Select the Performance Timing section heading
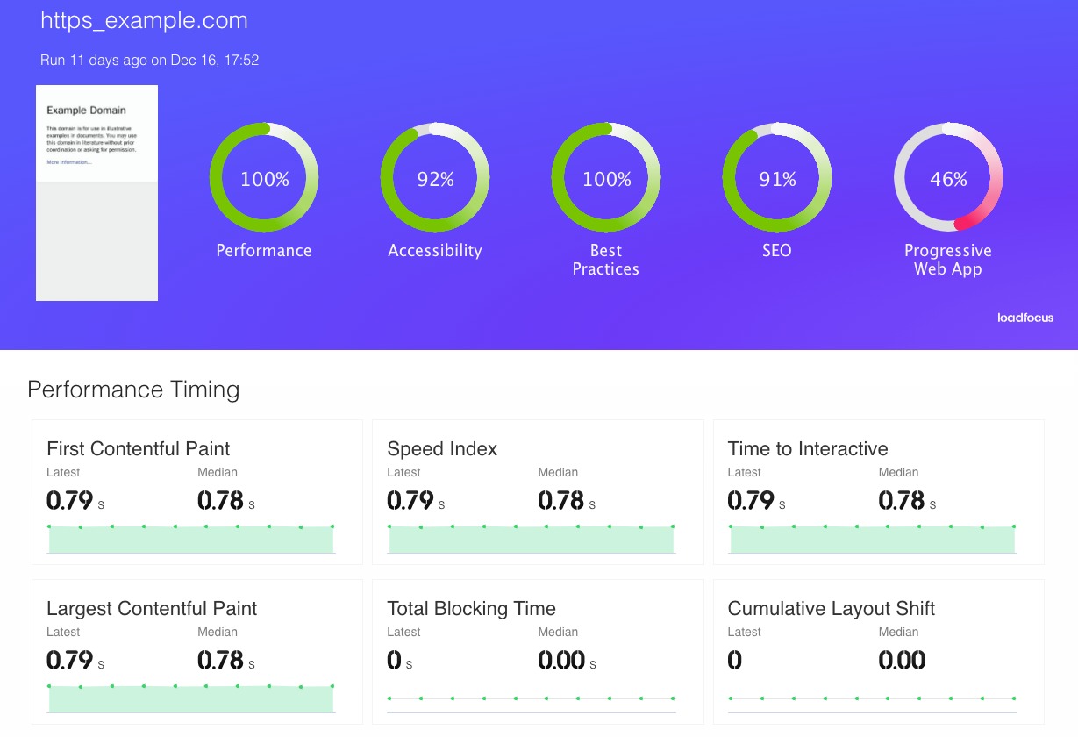The height and width of the screenshot is (737, 1078). pyautogui.click(x=133, y=390)
